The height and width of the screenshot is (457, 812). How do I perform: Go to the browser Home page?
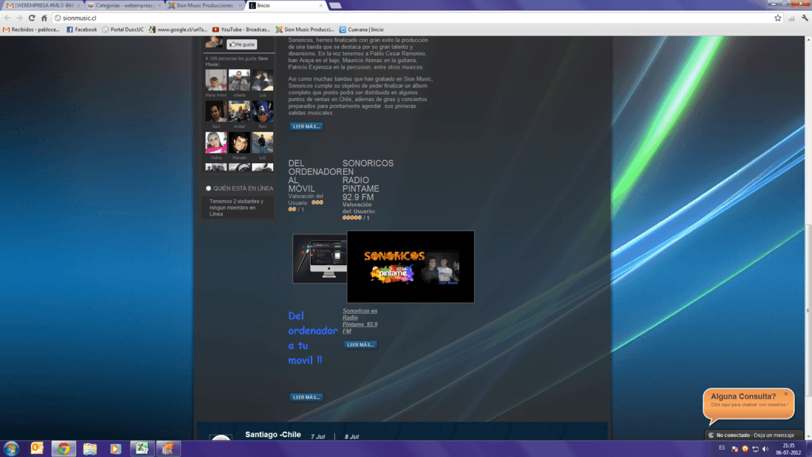[x=44, y=18]
